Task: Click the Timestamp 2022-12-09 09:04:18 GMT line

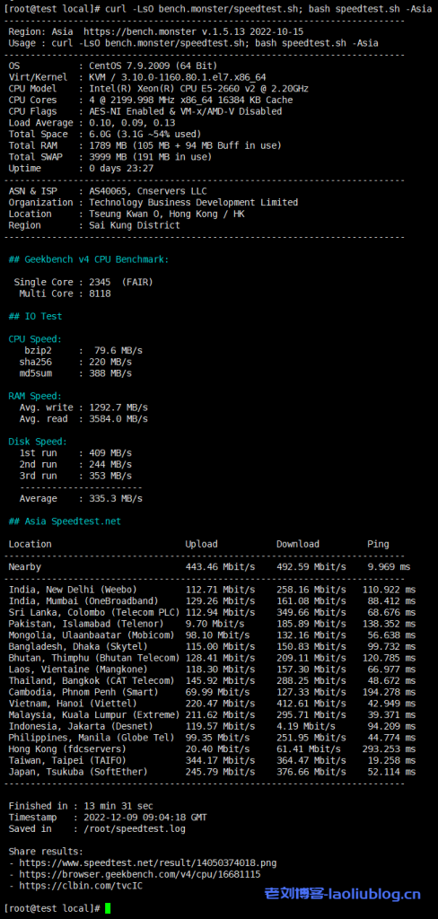Action: click(108, 818)
